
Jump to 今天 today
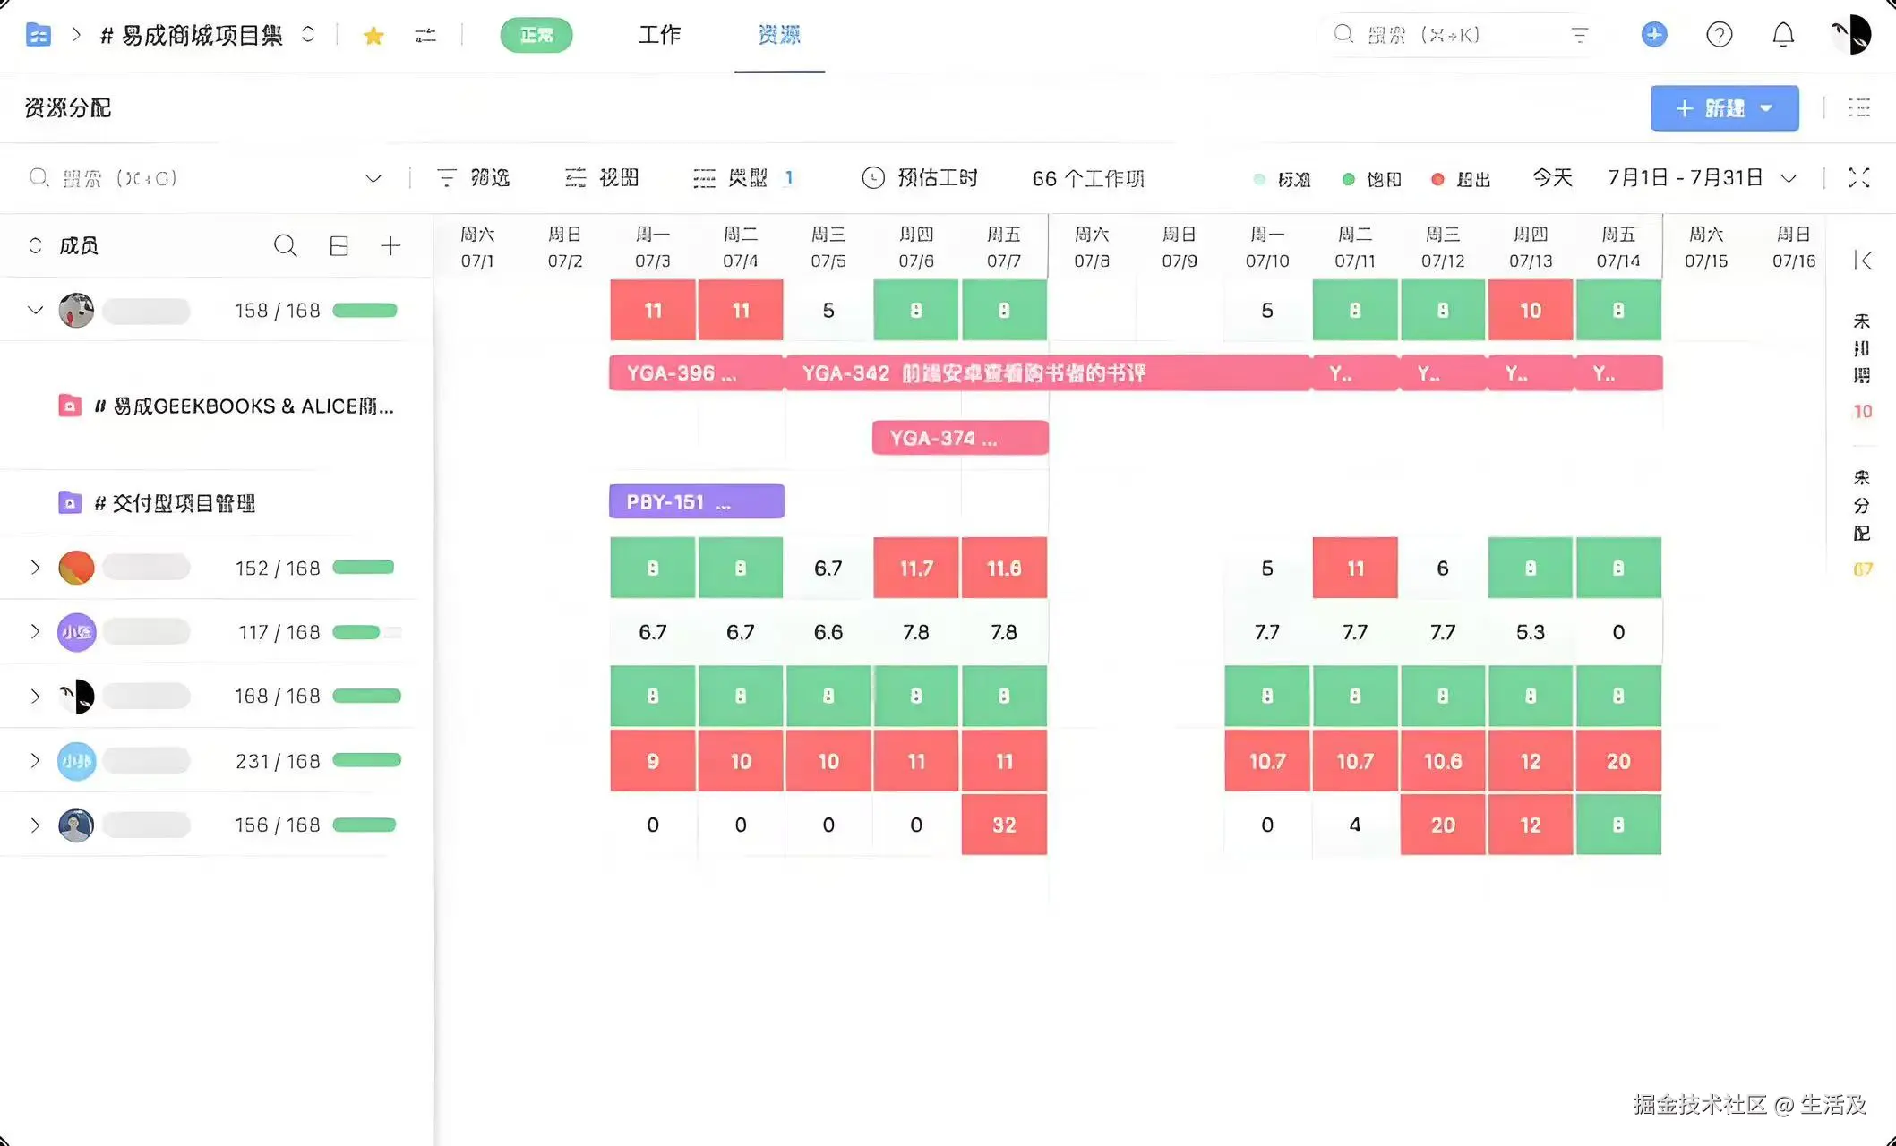[x=1552, y=178]
